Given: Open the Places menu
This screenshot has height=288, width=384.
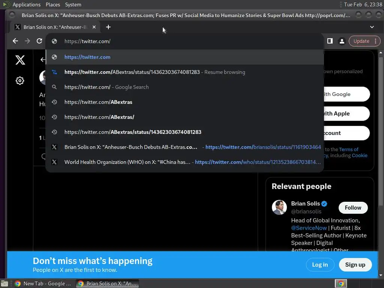Looking at the screenshot, I should pos(52,4).
